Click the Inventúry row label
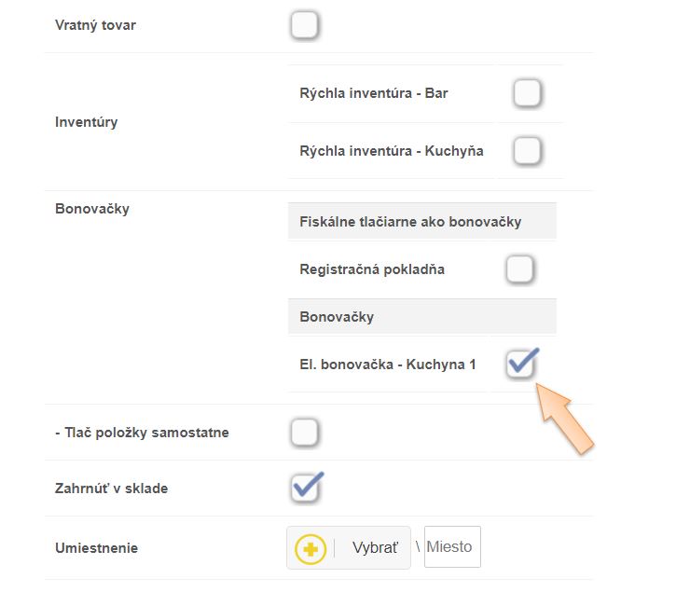The width and height of the screenshot is (676, 592). click(87, 122)
